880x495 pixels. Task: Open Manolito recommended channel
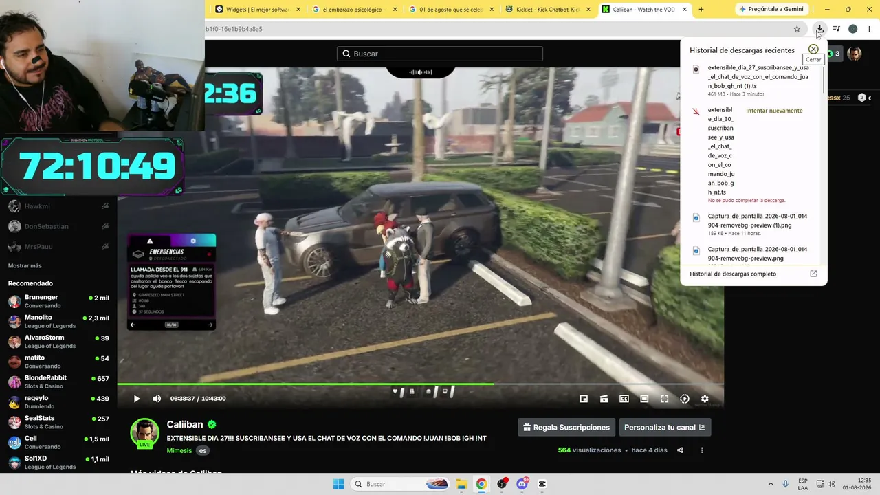tap(58, 321)
